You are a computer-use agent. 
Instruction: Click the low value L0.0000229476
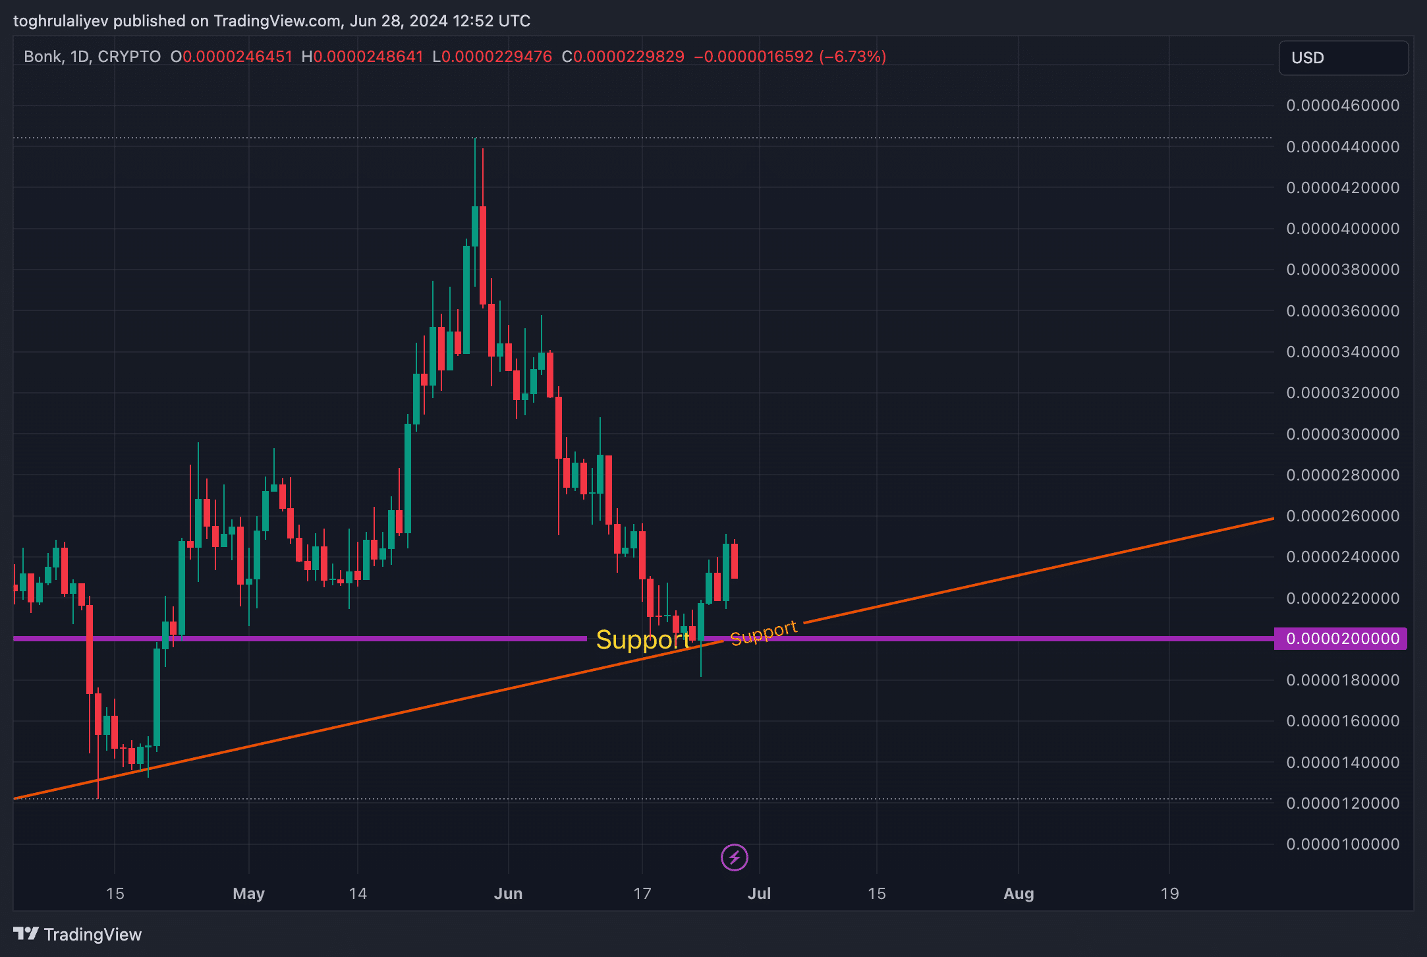(492, 57)
